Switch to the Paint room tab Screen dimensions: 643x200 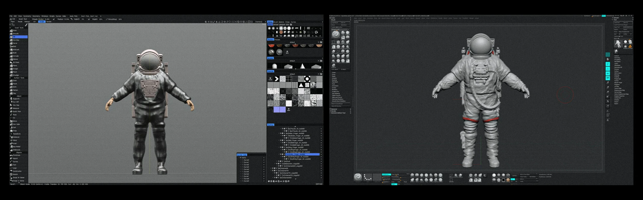coord(13,22)
